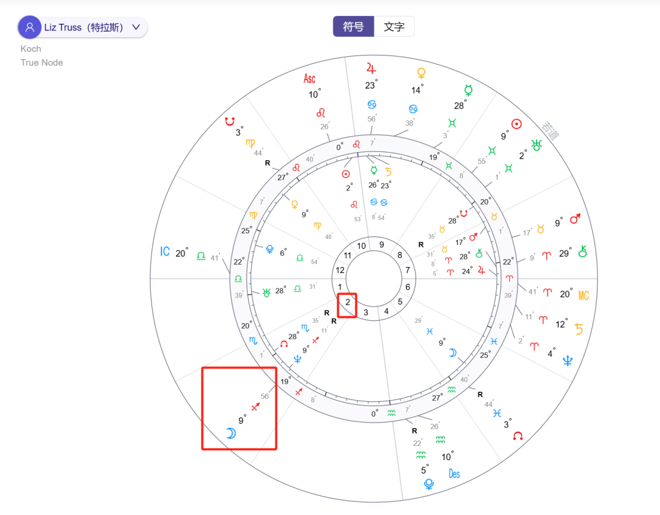Select the inner Jupiter glyph at 24° Aries
Viewport: 660px width, 515px height.
pyautogui.click(x=482, y=271)
